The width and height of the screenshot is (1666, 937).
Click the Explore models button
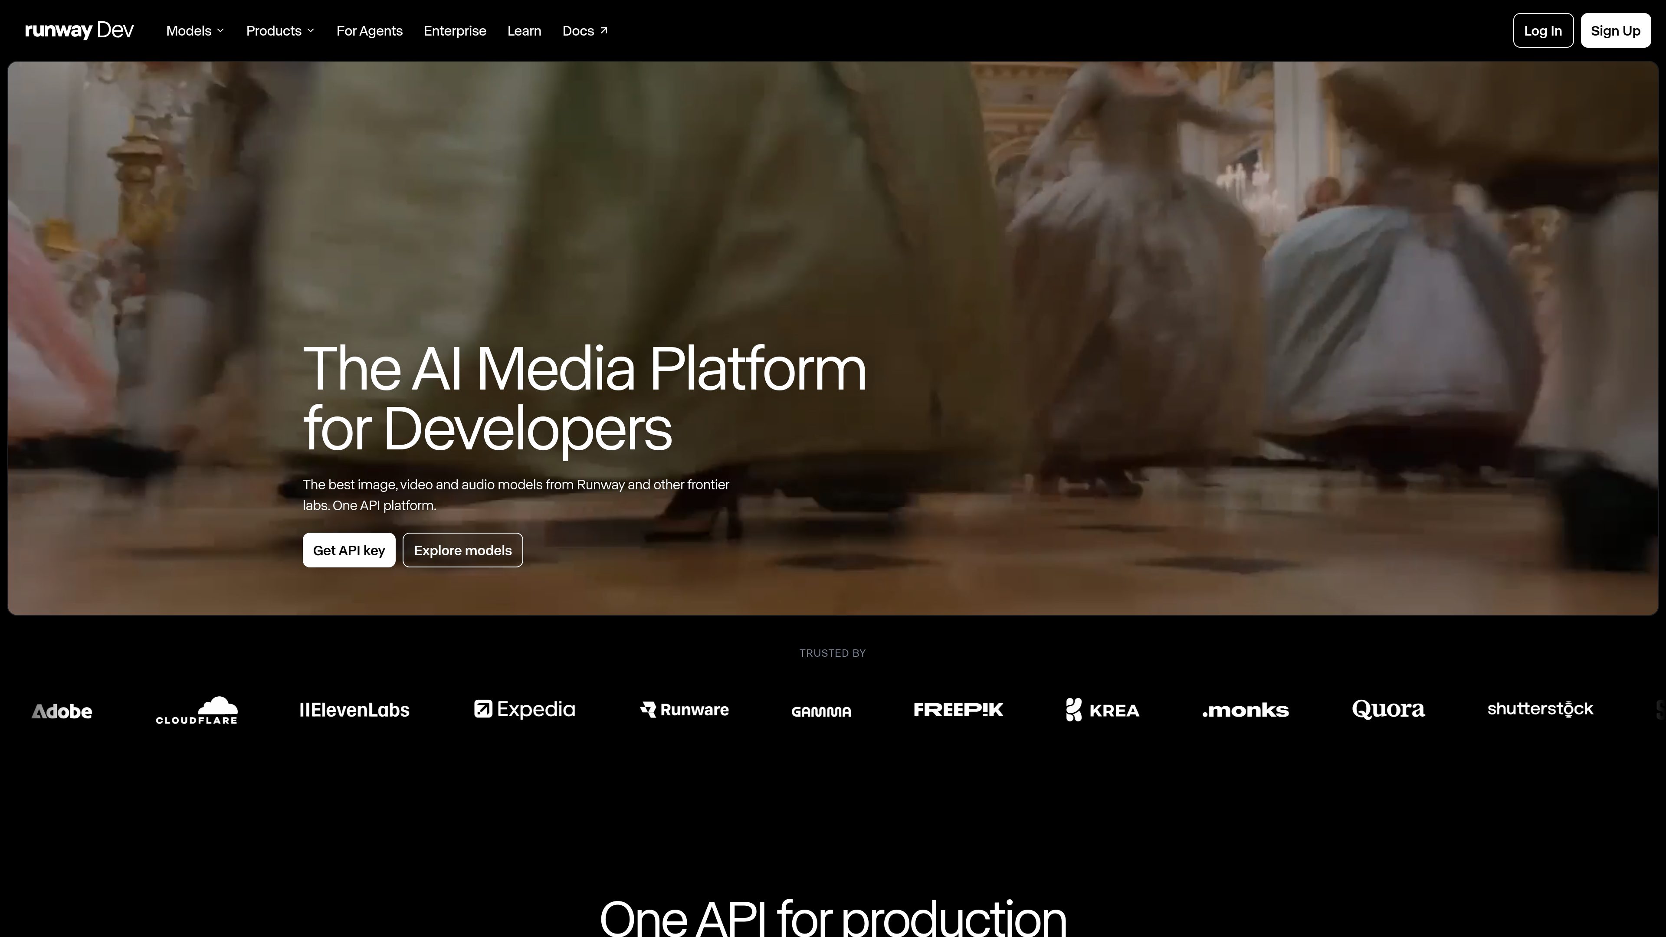[x=462, y=550]
